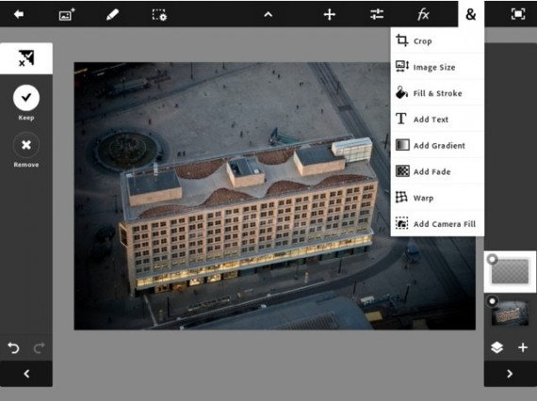537x401 pixels.
Task: Expand the right panel chevron arrow
Action: click(510, 374)
